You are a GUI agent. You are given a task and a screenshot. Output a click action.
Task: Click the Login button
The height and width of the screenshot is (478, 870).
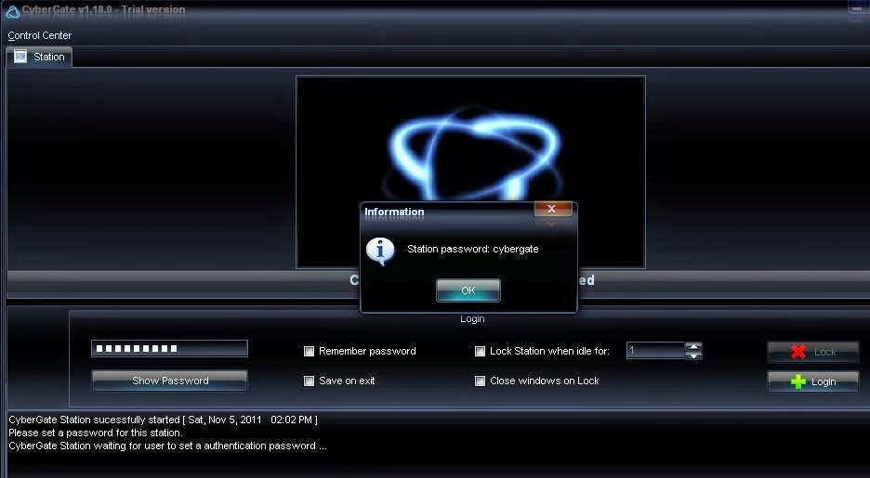[813, 381]
